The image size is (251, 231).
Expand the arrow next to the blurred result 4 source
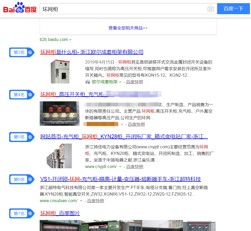122,124
